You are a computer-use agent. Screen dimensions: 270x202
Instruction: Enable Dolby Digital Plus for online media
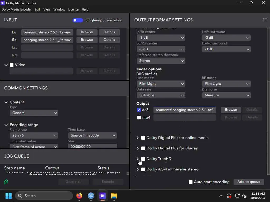pyautogui.click(x=143, y=138)
